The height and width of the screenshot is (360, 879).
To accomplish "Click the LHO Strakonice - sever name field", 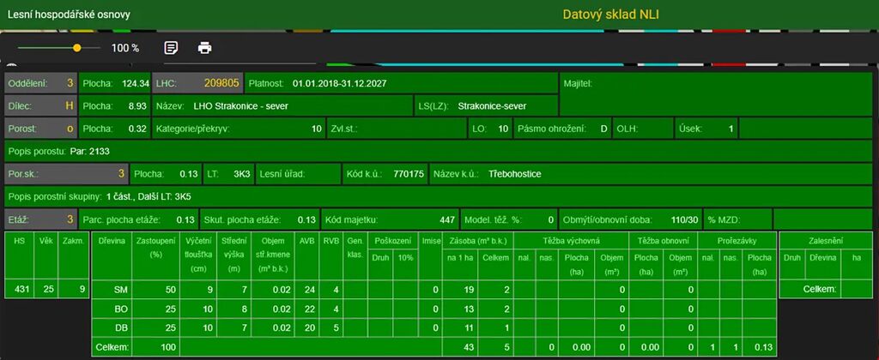I will (x=282, y=106).
